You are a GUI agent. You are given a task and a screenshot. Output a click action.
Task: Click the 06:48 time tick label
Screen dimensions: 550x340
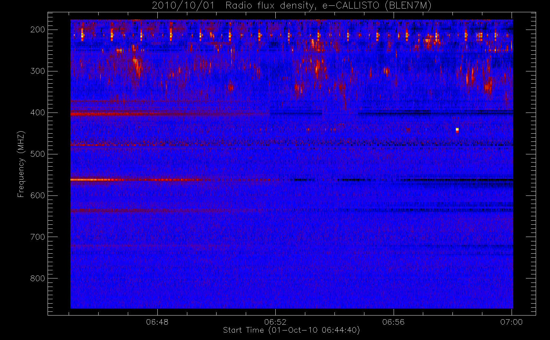(x=157, y=322)
